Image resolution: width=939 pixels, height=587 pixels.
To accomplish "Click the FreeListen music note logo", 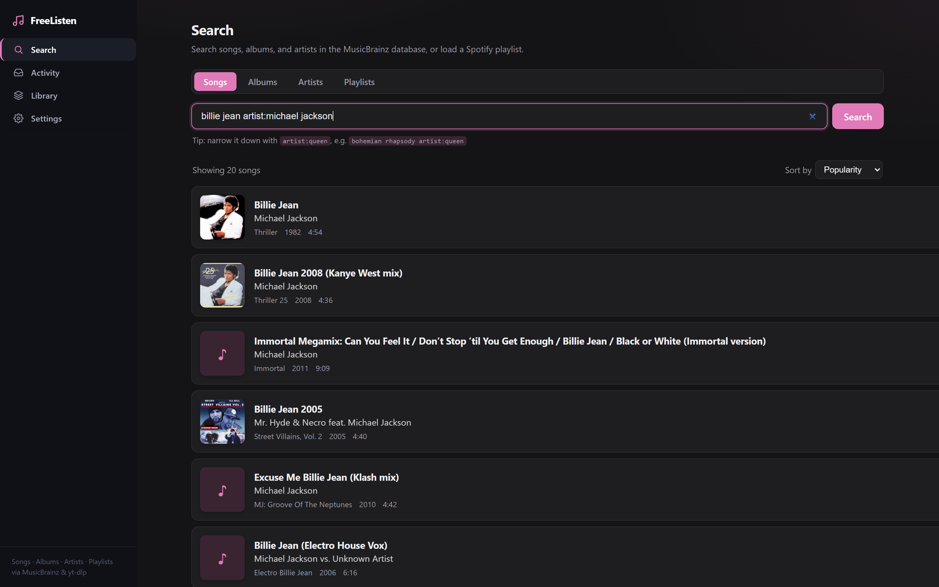I will pyautogui.click(x=18, y=21).
